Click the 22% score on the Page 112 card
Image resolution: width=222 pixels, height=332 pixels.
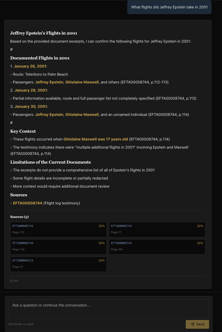[x=101, y=226]
